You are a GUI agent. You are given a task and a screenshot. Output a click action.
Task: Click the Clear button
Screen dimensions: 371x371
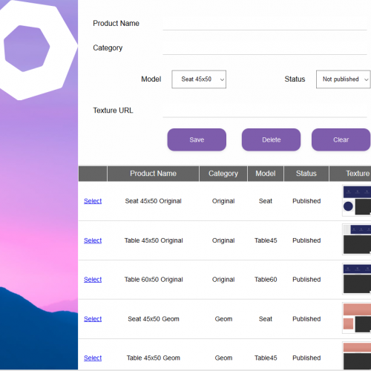point(341,139)
